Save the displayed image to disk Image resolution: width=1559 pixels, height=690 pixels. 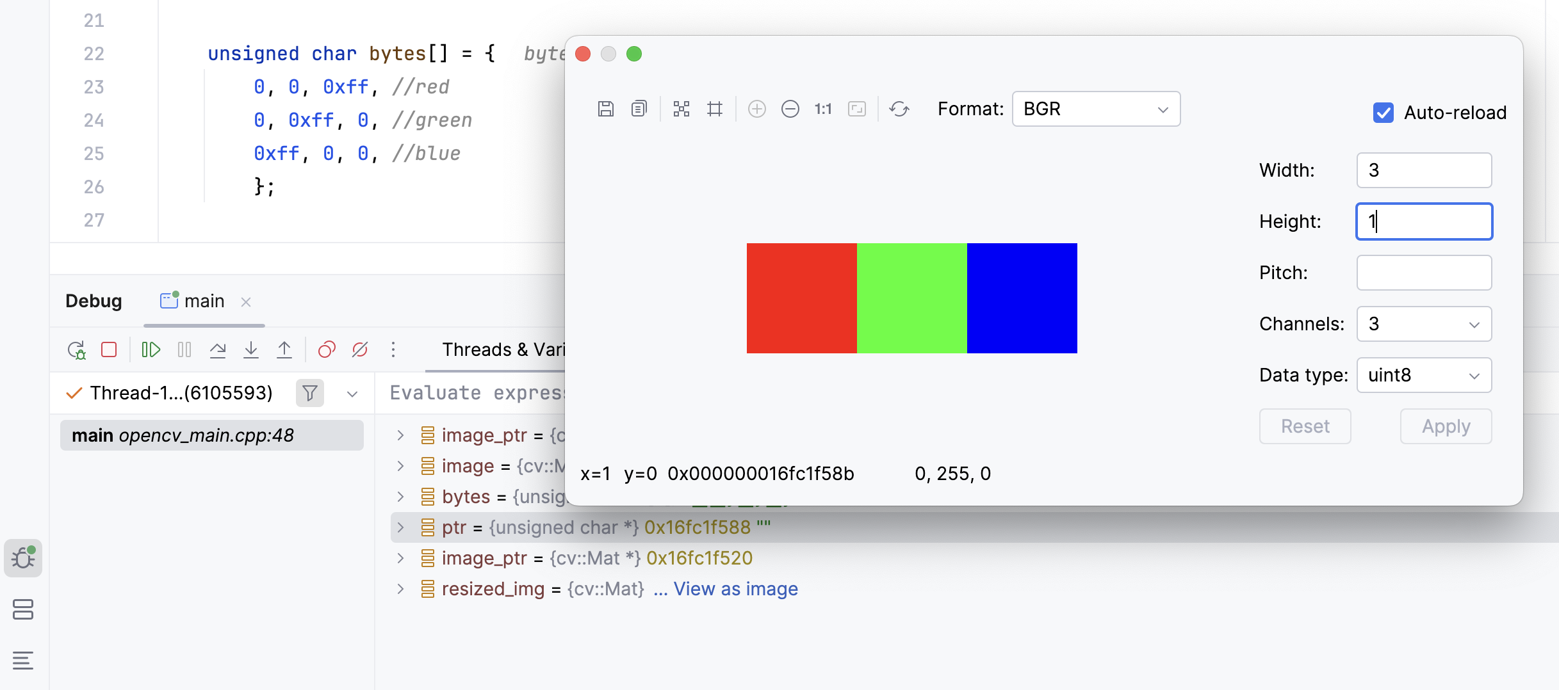point(605,109)
